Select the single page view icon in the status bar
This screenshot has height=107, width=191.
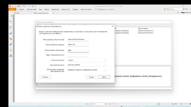pyautogui.click(x=158, y=104)
